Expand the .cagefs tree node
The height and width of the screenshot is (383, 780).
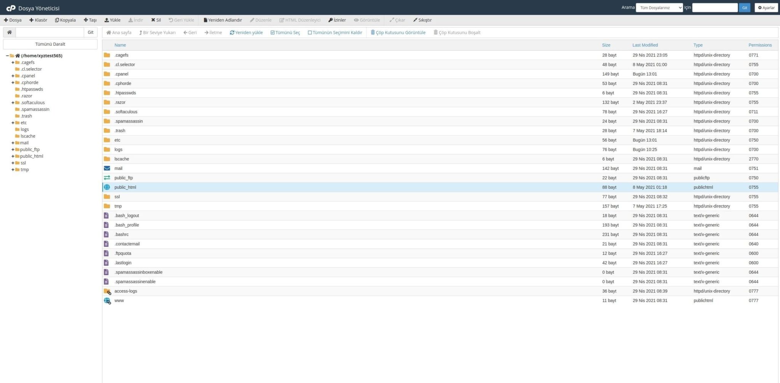click(x=13, y=62)
